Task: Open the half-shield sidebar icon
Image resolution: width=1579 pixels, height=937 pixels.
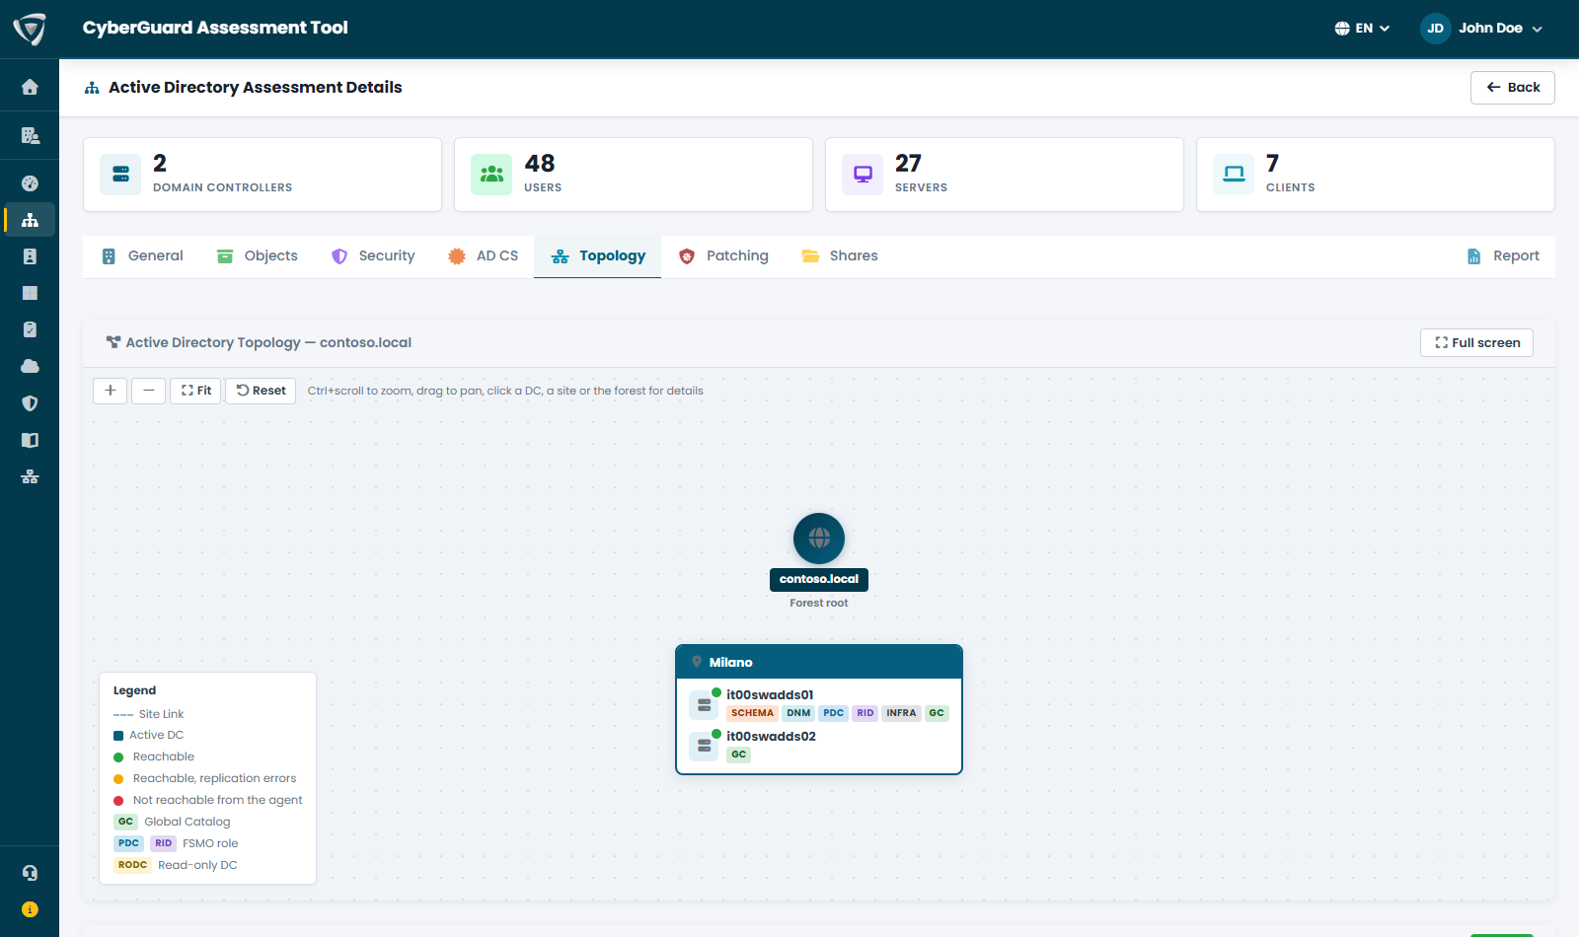Action: point(30,403)
